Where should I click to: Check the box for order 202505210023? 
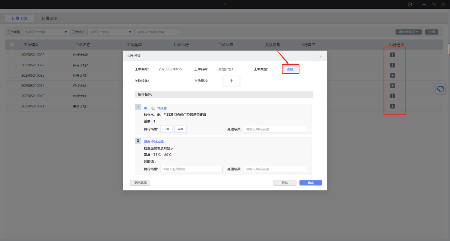[12, 75]
